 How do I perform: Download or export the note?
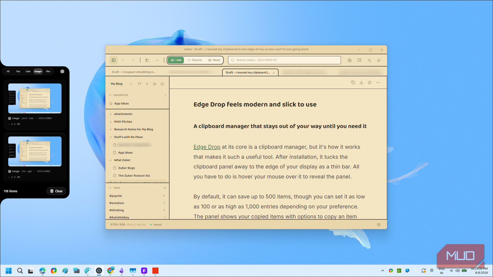coord(361,82)
